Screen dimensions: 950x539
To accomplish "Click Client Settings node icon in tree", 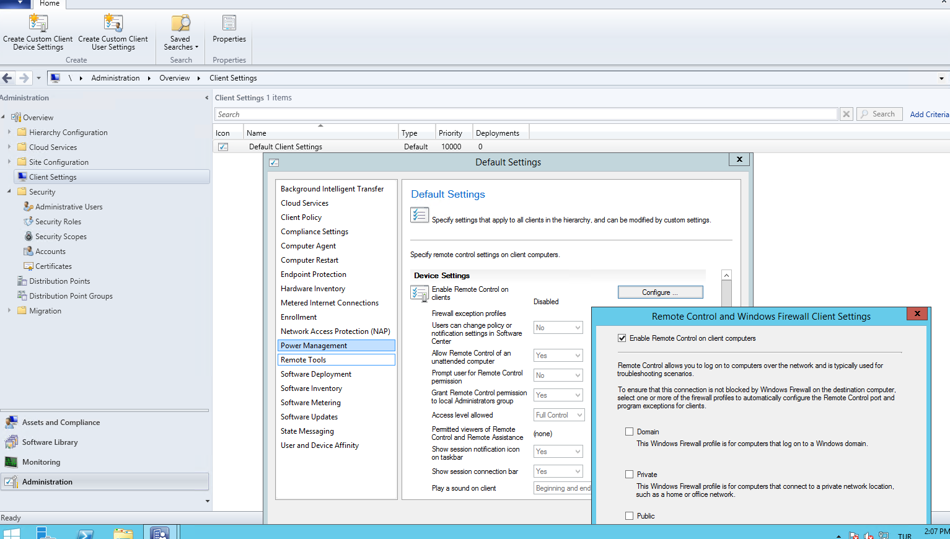I will click(x=22, y=177).
